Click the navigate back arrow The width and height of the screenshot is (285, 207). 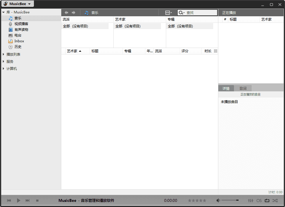(x=66, y=13)
